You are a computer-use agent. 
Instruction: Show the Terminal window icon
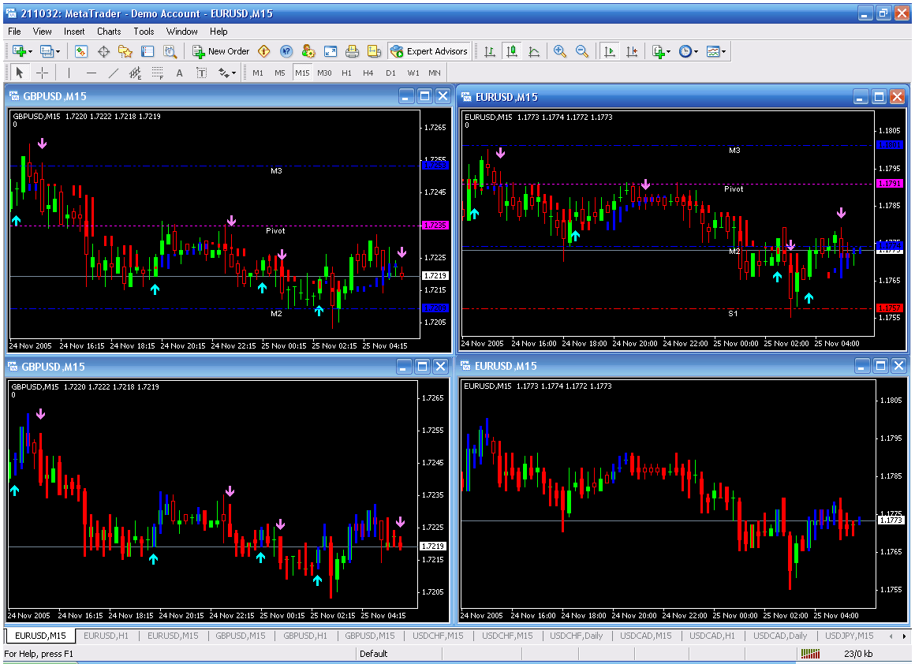pos(147,51)
